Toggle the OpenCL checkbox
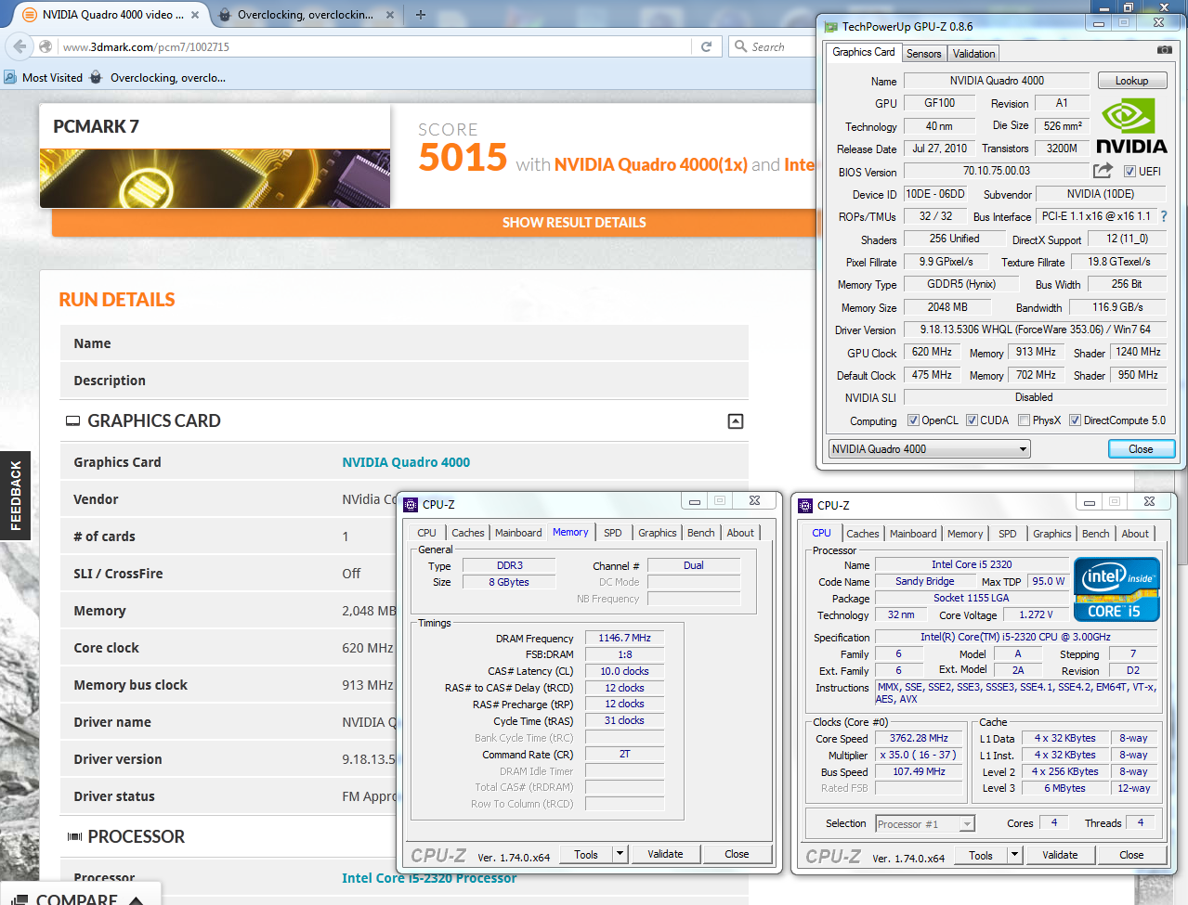 coord(913,420)
